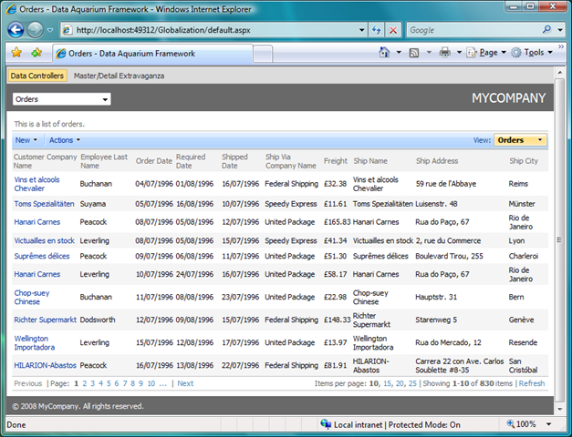572x437 pixels.
Task: Open the Tools menu
Action: tap(532, 53)
